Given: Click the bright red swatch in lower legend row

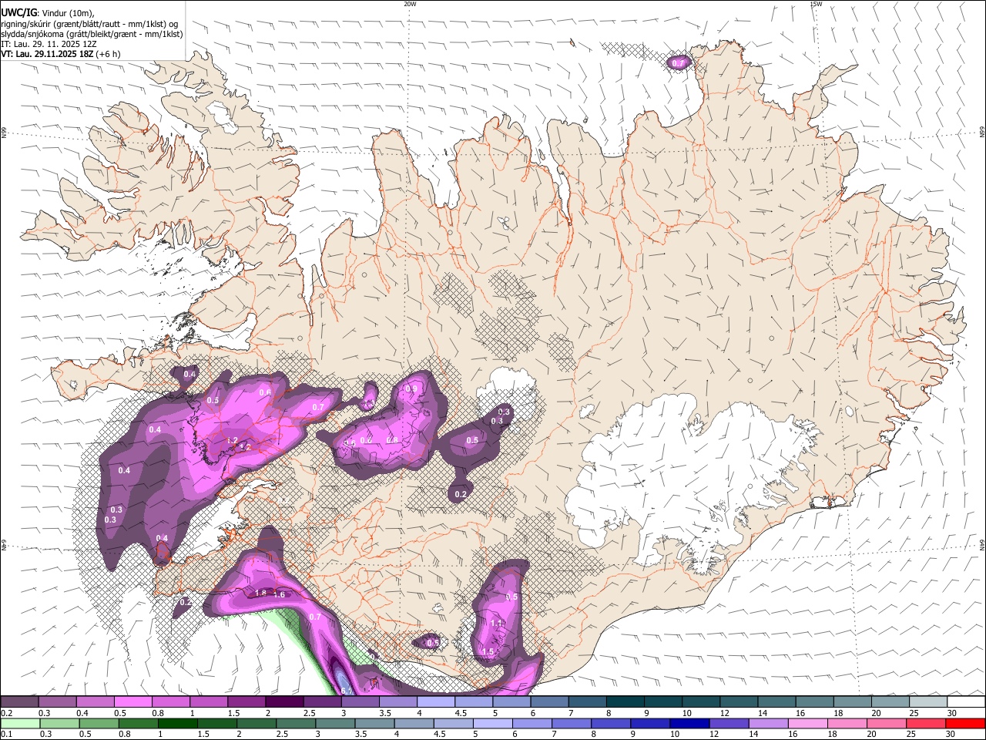Looking at the screenshot, I should click(965, 724).
